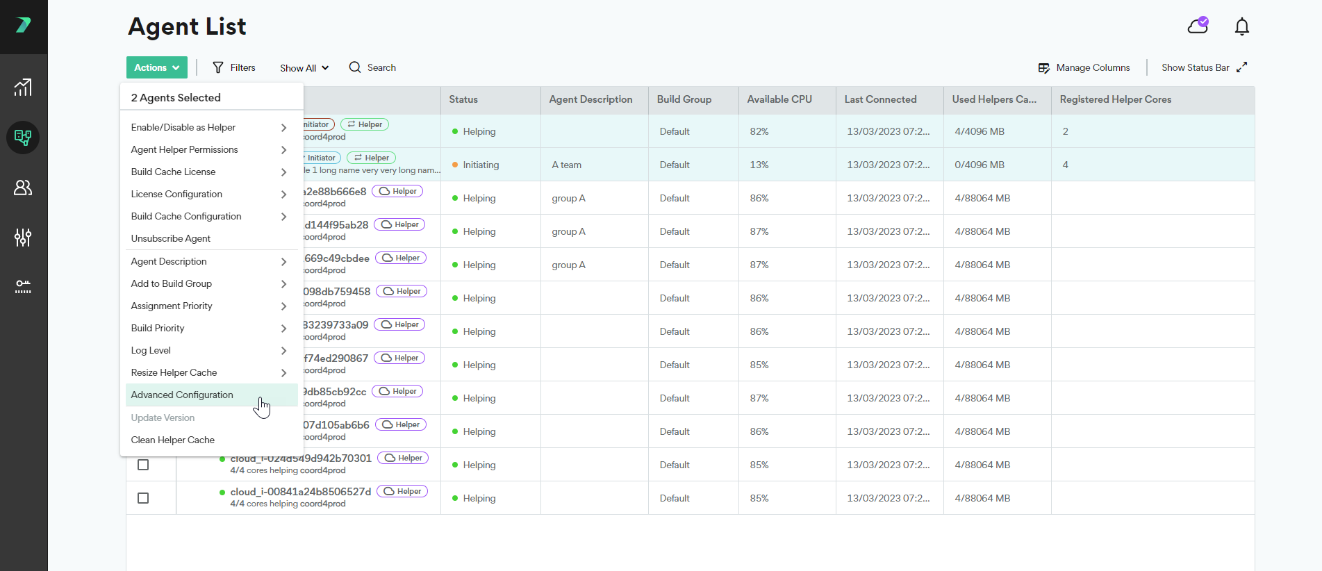Open the Filters funnel
This screenshot has height=571, width=1322.
(x=234, y=67)
